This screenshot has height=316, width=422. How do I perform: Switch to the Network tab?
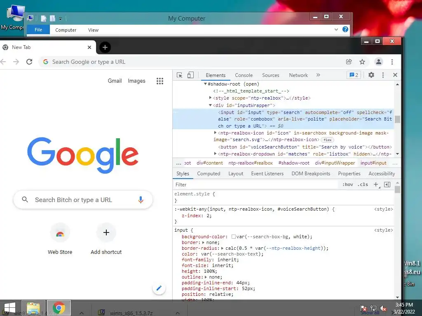298,75
